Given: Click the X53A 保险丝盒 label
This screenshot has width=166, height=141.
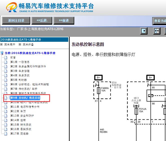Looking at the screenshot, I should tap(116, 85).
